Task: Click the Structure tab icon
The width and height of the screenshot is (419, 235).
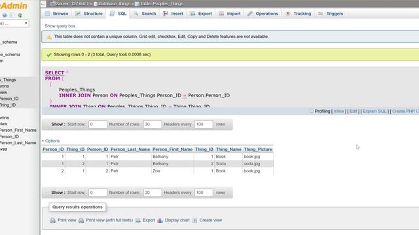Action: (x=78, y=14)
